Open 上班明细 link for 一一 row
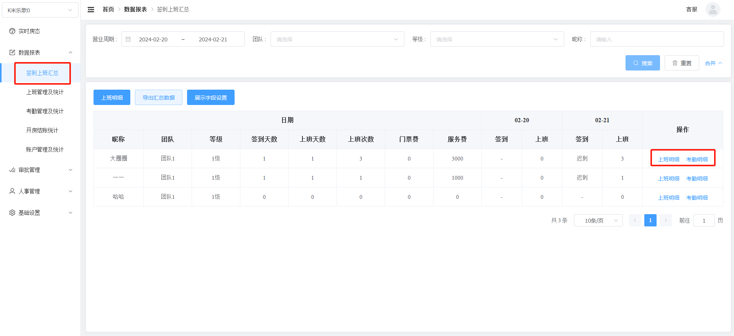Viewport: 734px width, 336px height. [x=668, y=179]
